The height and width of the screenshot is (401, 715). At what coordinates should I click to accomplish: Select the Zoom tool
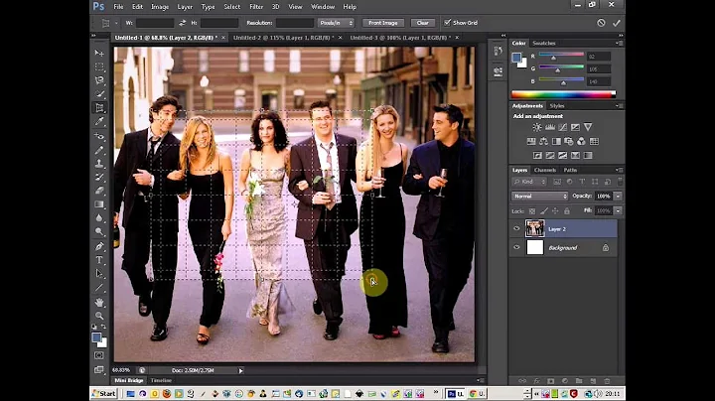pyautogui.click(x=99, y=316)
